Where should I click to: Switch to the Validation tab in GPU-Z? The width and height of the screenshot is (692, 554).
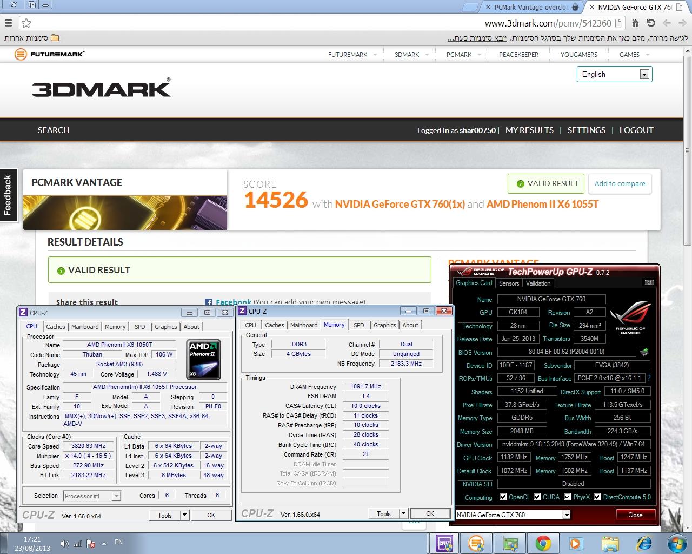pyautogui.click(x=538, y=283)
